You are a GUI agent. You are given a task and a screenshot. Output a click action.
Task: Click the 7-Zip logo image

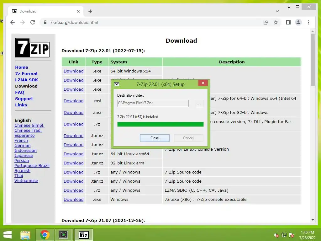point(32,48)
